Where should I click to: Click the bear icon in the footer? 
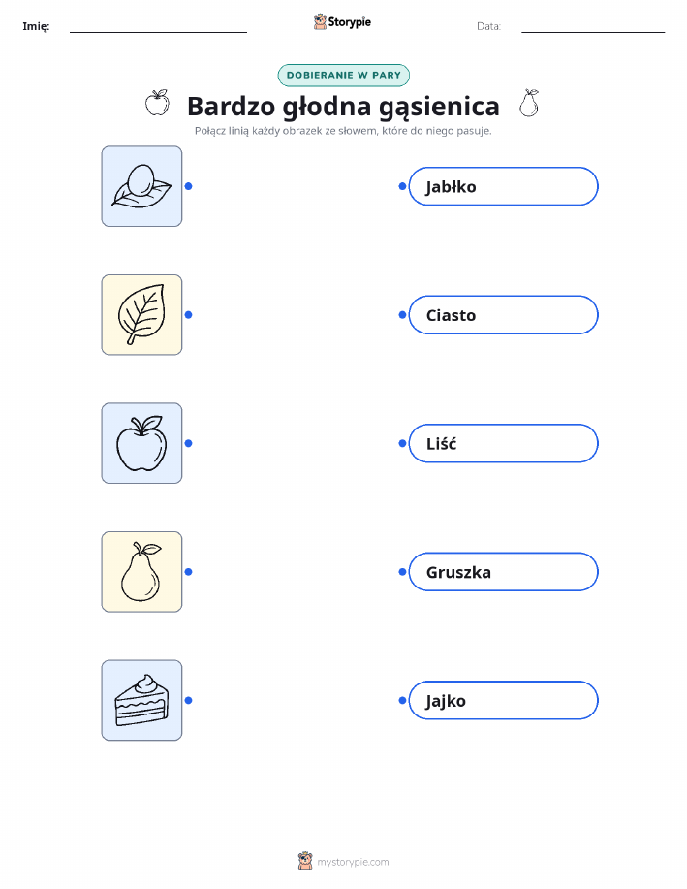pos(305,861)
